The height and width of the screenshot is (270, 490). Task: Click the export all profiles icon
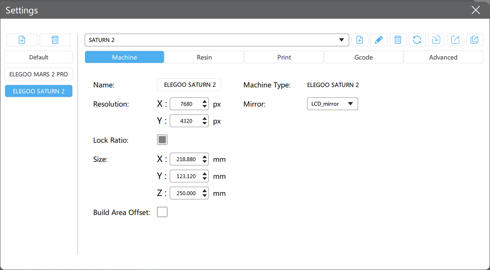[x=475, y=40]
